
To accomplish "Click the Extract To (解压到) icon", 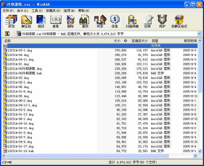I will pos(26,22).
